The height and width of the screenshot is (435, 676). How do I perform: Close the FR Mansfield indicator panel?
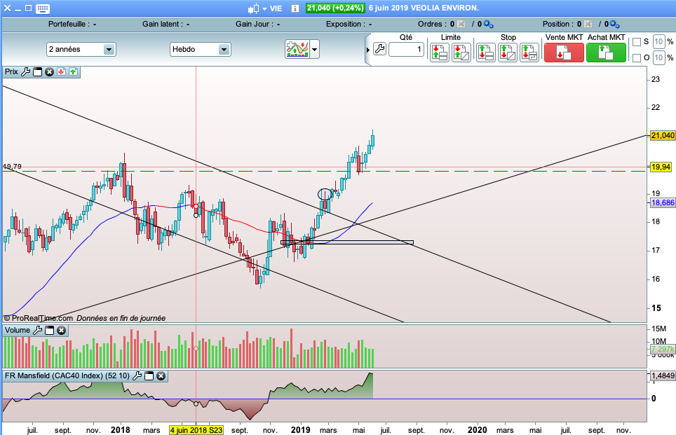[161, 376]
